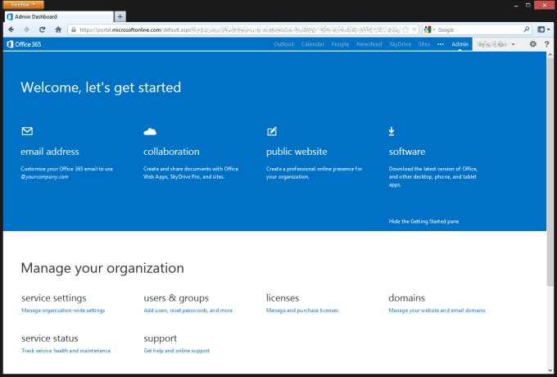Select the Admin navigation item

click(x=460, y=44)
